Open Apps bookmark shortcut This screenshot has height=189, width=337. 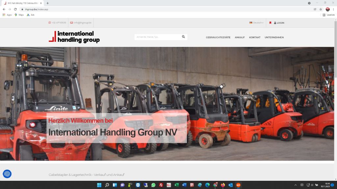(7, 15)
